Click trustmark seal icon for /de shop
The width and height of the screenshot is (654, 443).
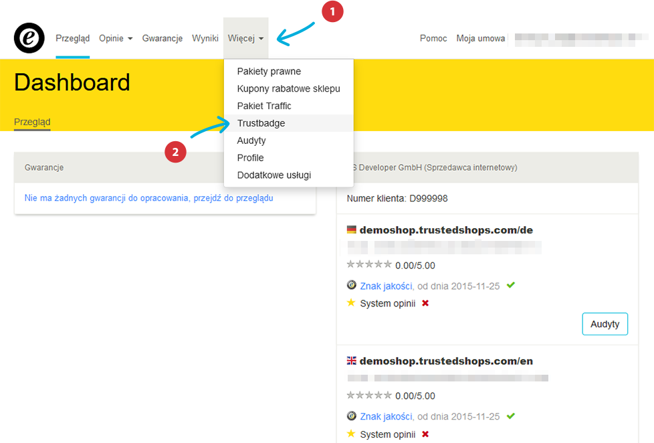[352, 285]
